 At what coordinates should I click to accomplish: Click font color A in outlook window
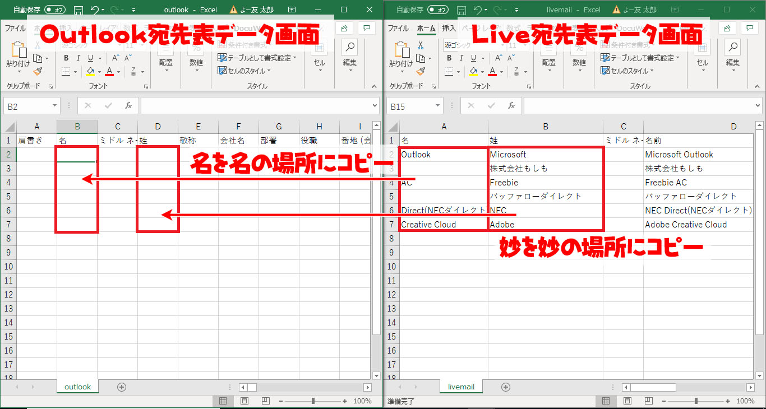tap(109, 71)
